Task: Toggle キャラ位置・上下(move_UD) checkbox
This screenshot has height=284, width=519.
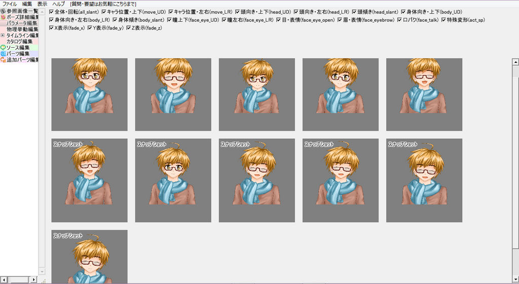Action: point(103,12)
